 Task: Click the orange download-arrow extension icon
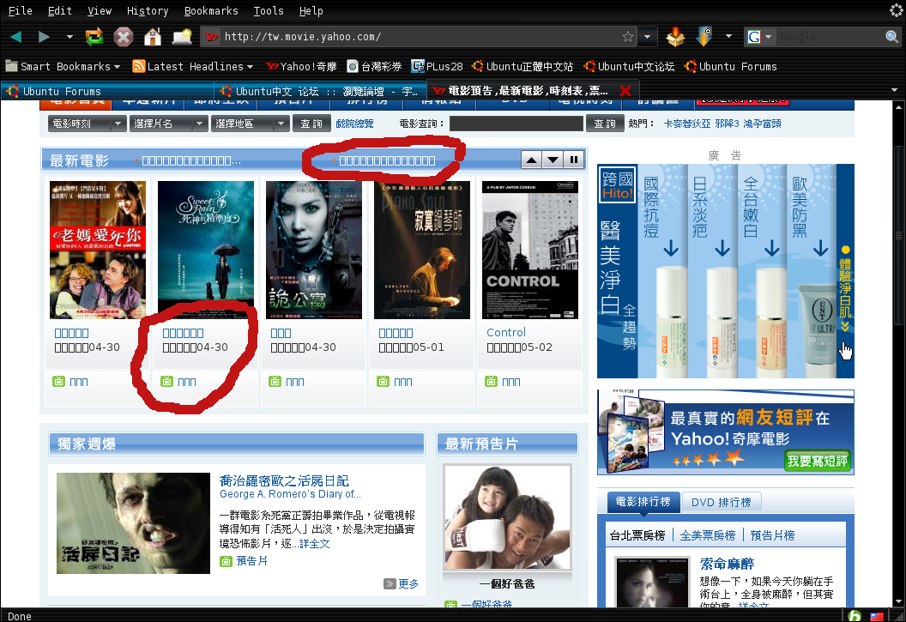point(704,37)
